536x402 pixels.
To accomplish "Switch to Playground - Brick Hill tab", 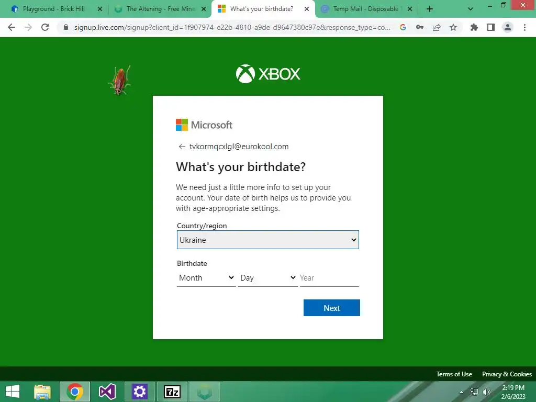I will pyautogui.click(x=53, y=9).
